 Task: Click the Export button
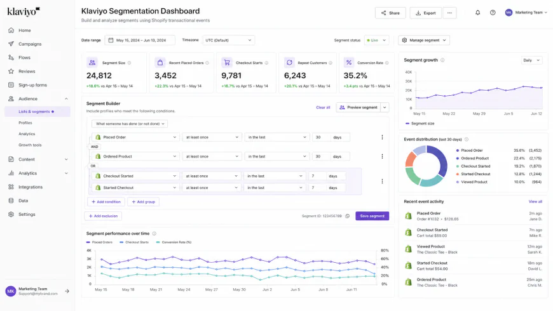pyautogui.click(x=425, y=13)
